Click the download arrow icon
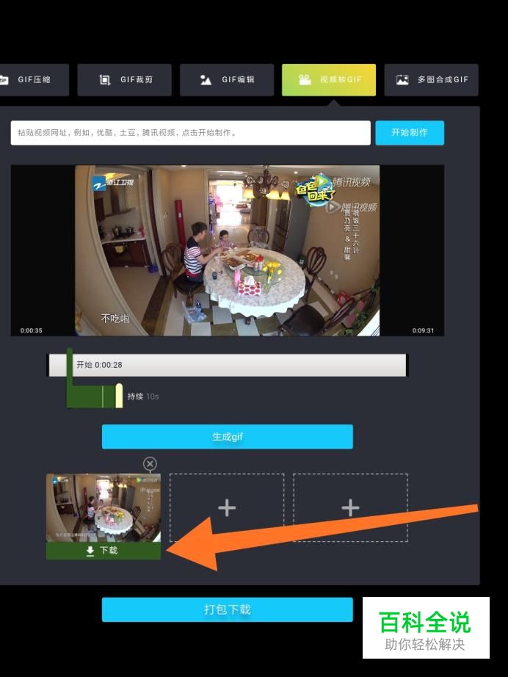The width and height of the screenshot is (508, 677). coord(90,551)
